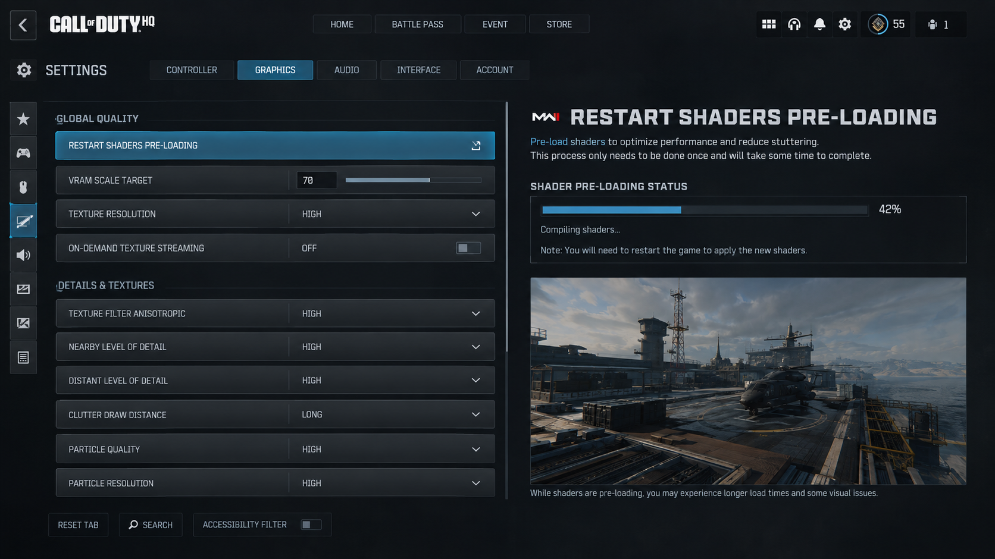This screenshot has height=559, width=995.
Task: Select the favorites star sidebar icon
Action: point(23,119)
